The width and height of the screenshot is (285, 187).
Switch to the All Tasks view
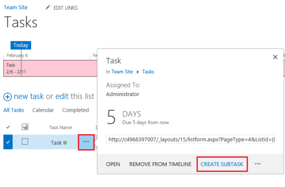tap(13, 110)
